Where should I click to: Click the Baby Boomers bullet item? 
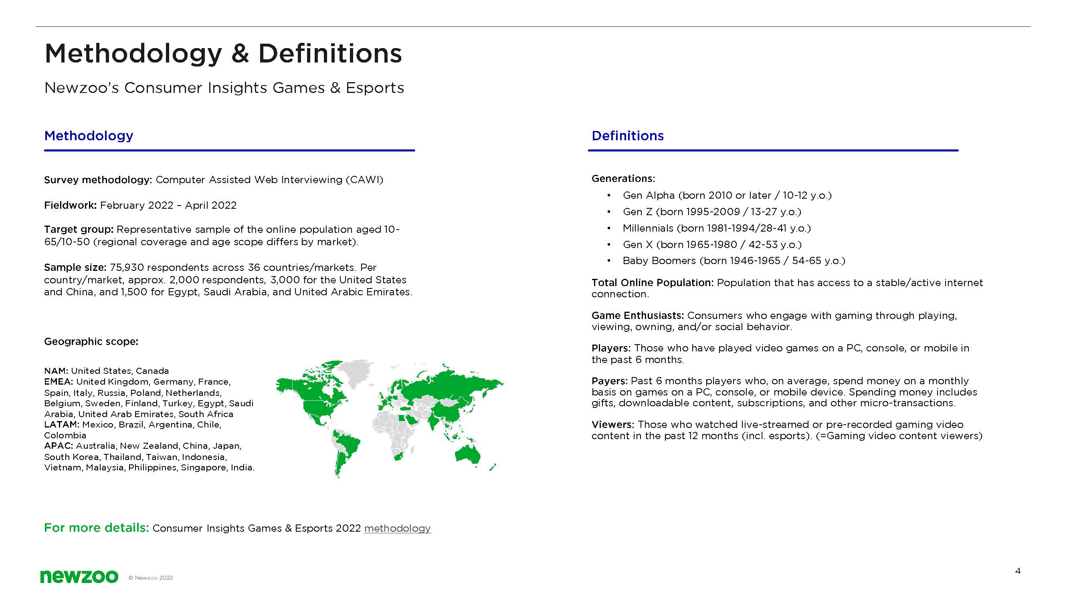(733, 261)
